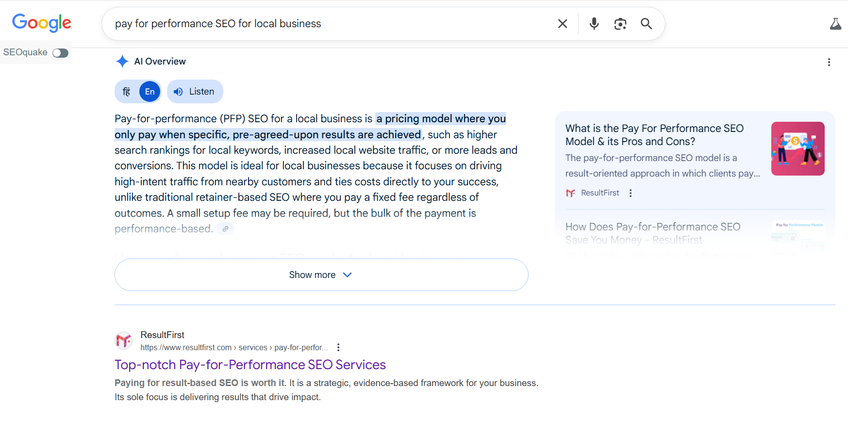Listen to the AI Overview
The image size is (848, 421).
point(195,92)
